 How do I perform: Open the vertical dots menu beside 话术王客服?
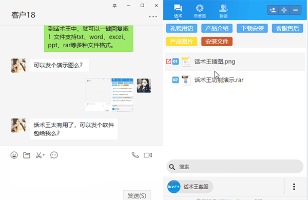pos(294,187)
